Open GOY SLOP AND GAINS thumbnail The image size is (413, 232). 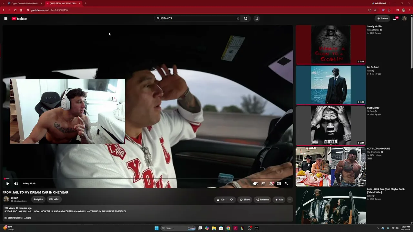click(x=331, y=167)
